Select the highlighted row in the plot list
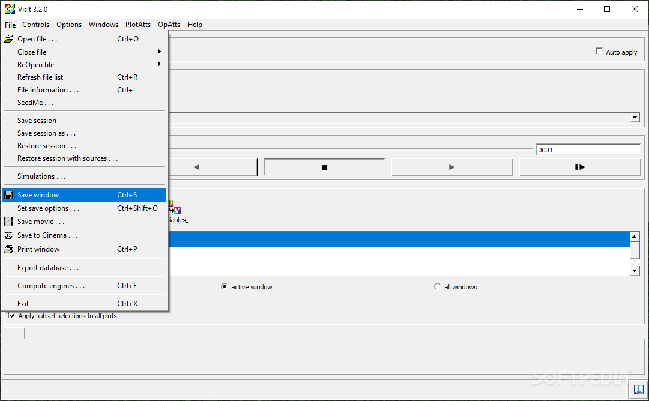The image size is (649, 401). (399, 239)
